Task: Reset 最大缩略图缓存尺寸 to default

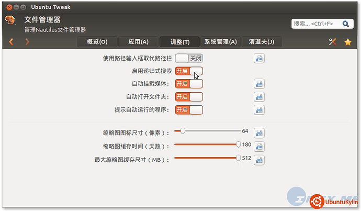Action: coord(259,160)
